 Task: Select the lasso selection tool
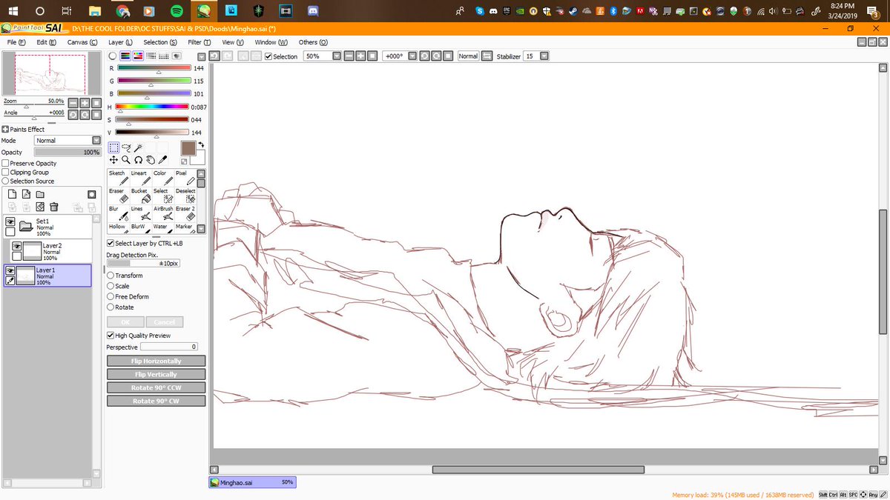[126, 147]
